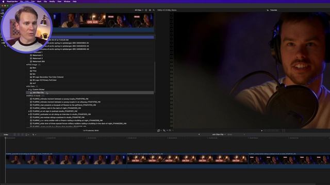Viewport: 330px width, 185px height.
Task: Select the ON AIR sign thumbnail
Action: [x=93, y=21]
